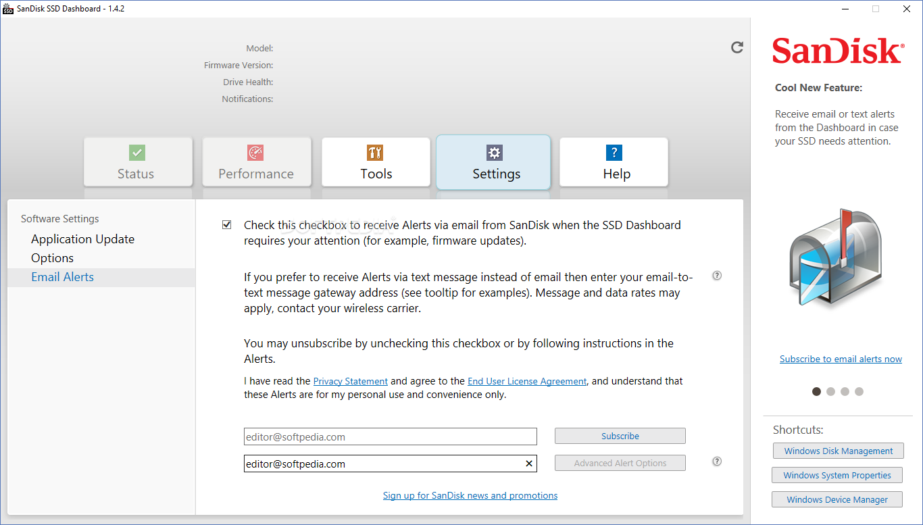Select the first carousel dot indicator
Viewport: 923px width, 525px height.
point(816,391)
